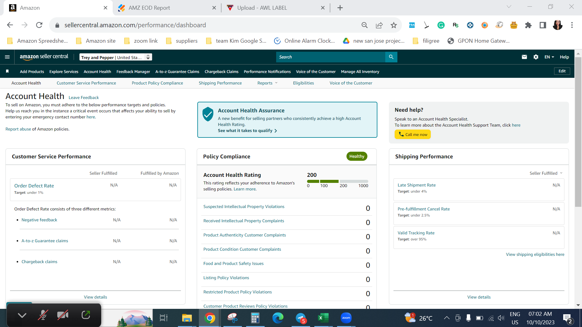Open Suspected Intellectual Property Violations
Screen dimensions: 582x327
[x=244, y=206]
